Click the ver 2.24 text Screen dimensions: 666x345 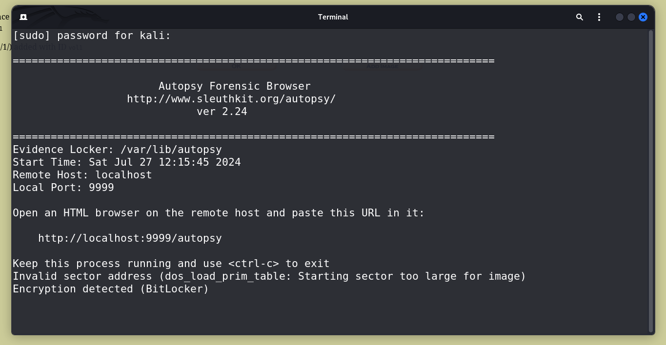click(x=222, y=112)
